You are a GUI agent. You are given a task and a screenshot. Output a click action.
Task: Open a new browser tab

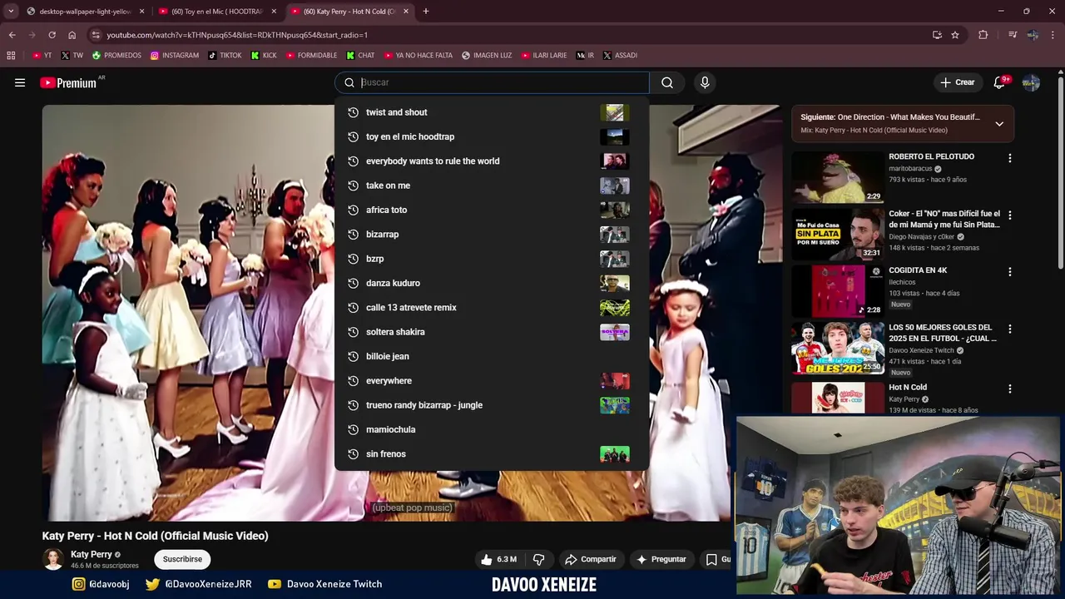(x=425, y=12)
